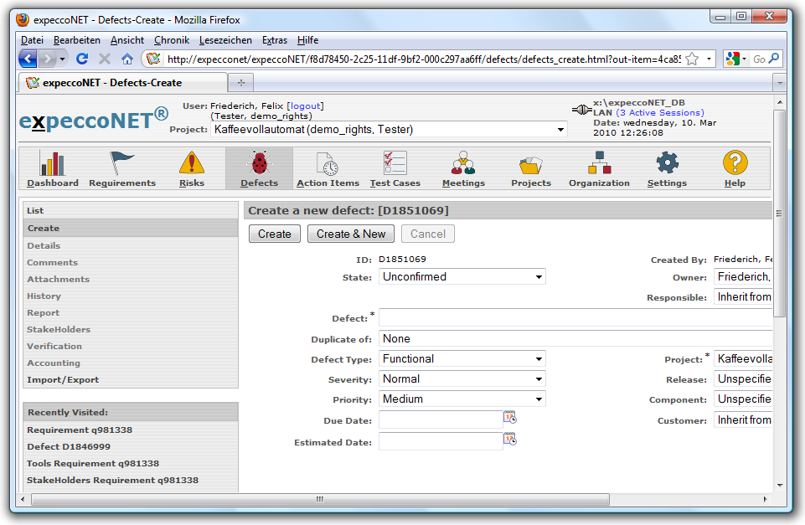Open the Dashboard bar chart icon

[52, 163]
